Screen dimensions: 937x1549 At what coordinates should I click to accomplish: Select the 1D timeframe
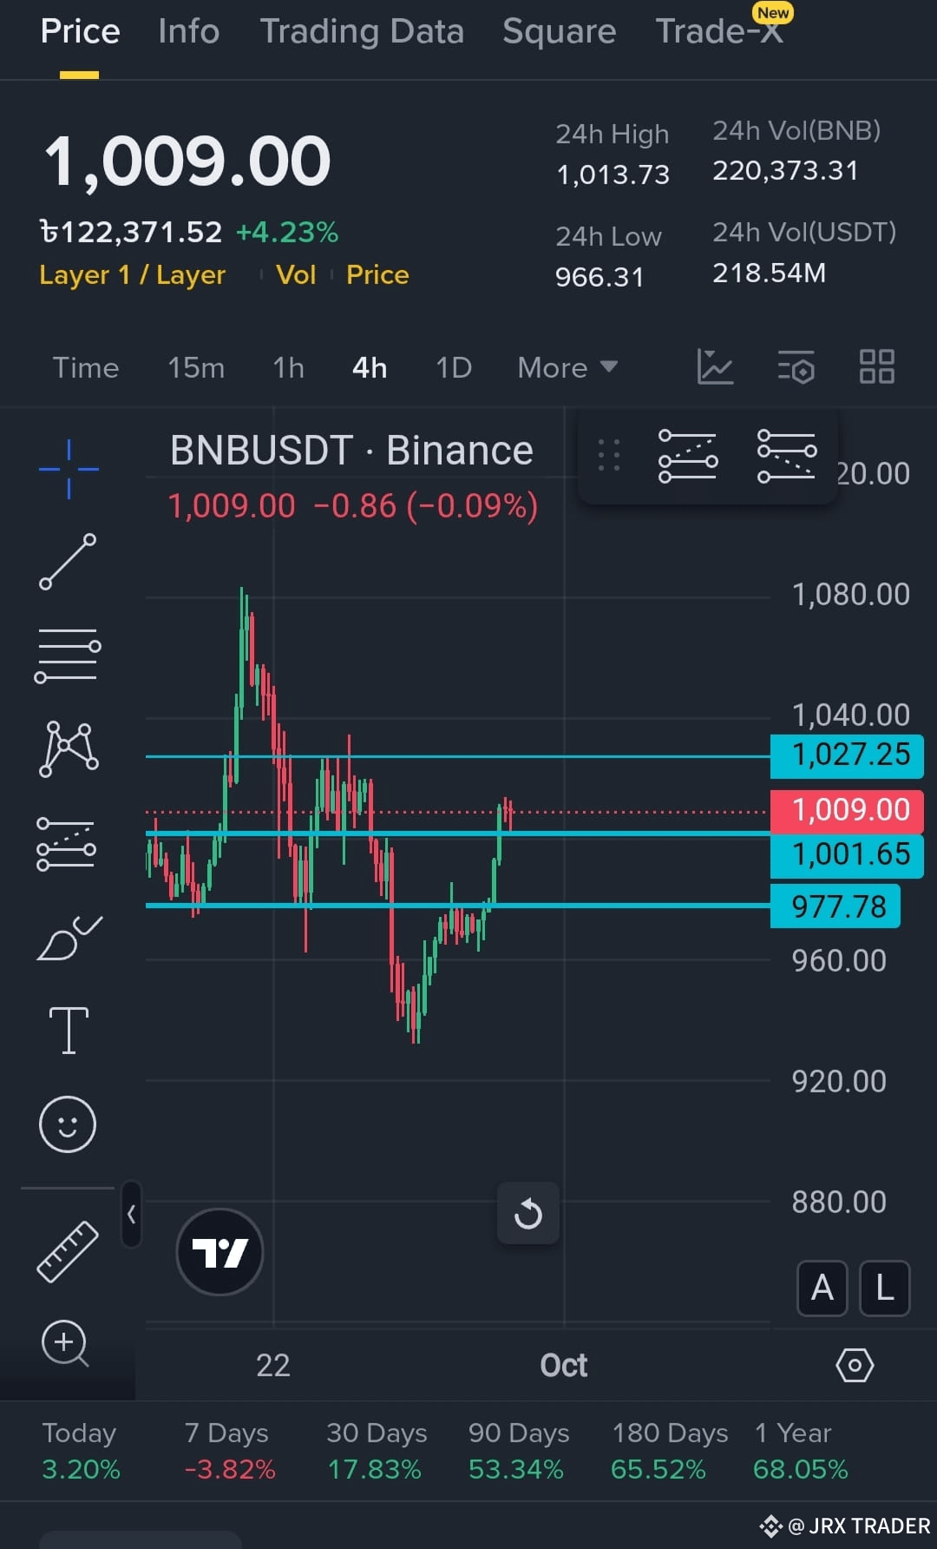click(453, 367)
